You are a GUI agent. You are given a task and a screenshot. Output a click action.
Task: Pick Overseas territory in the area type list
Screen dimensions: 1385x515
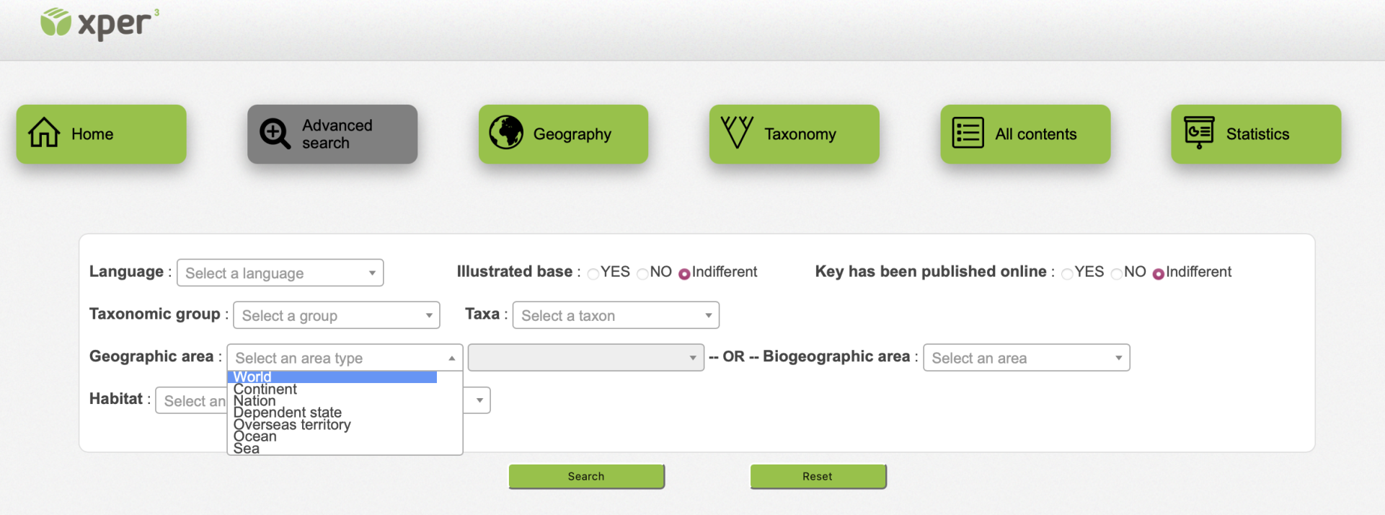point(292,425)
